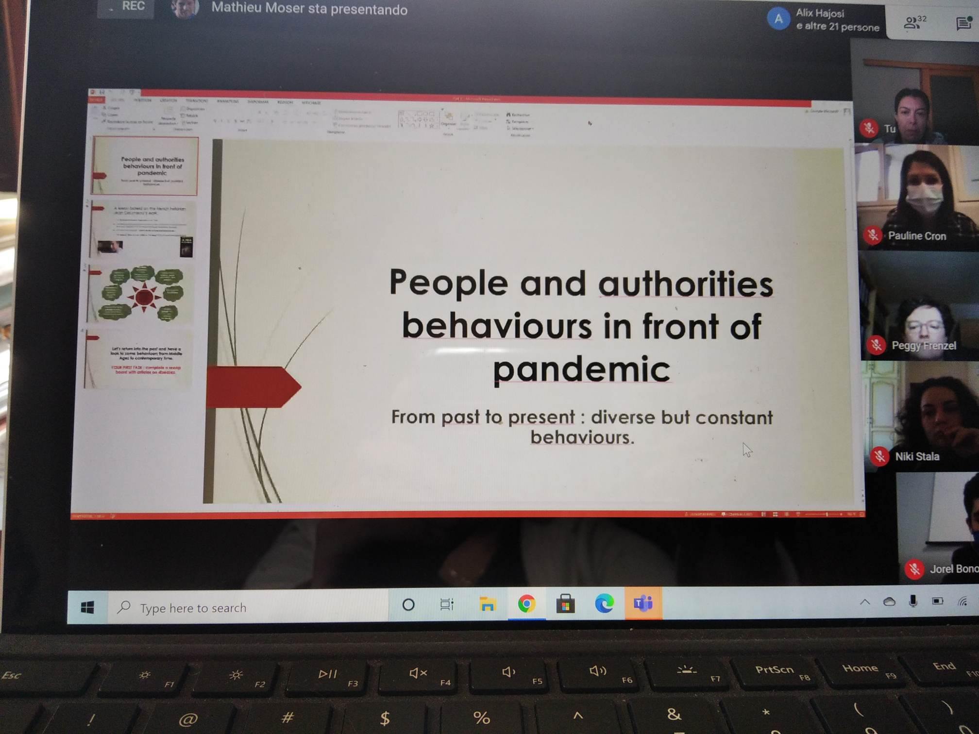Open the meeting chat panel
Screen dimensions: 979x734
[963, 23]
